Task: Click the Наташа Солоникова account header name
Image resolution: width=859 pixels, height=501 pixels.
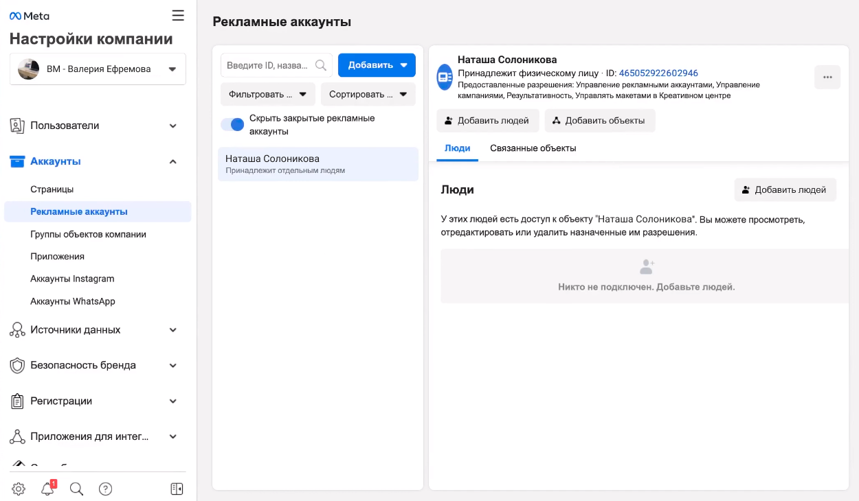Action: (507, 60)
